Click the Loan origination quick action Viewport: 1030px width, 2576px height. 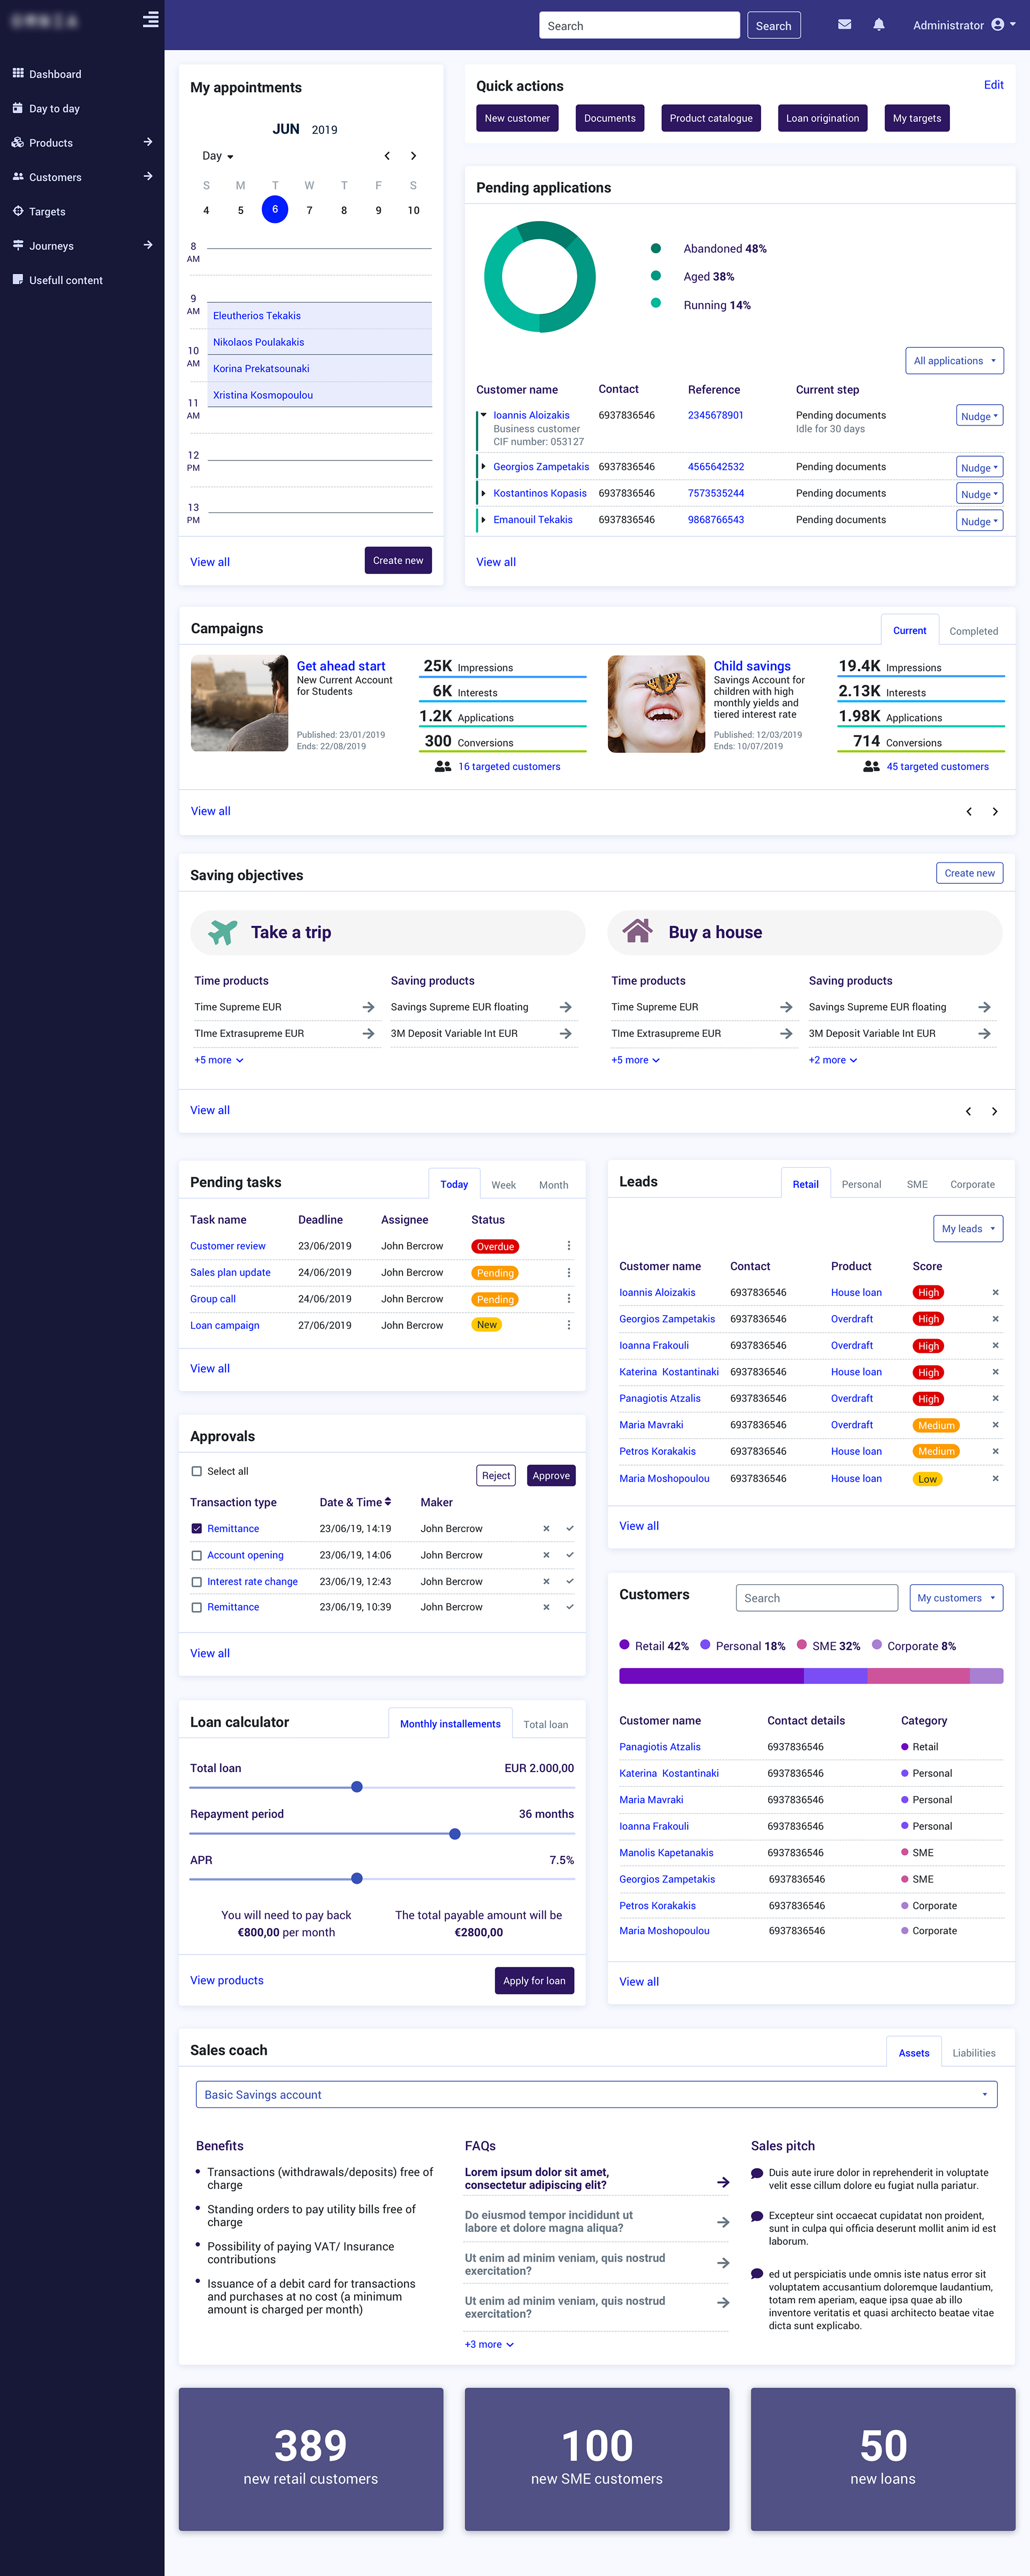(822, 118)
